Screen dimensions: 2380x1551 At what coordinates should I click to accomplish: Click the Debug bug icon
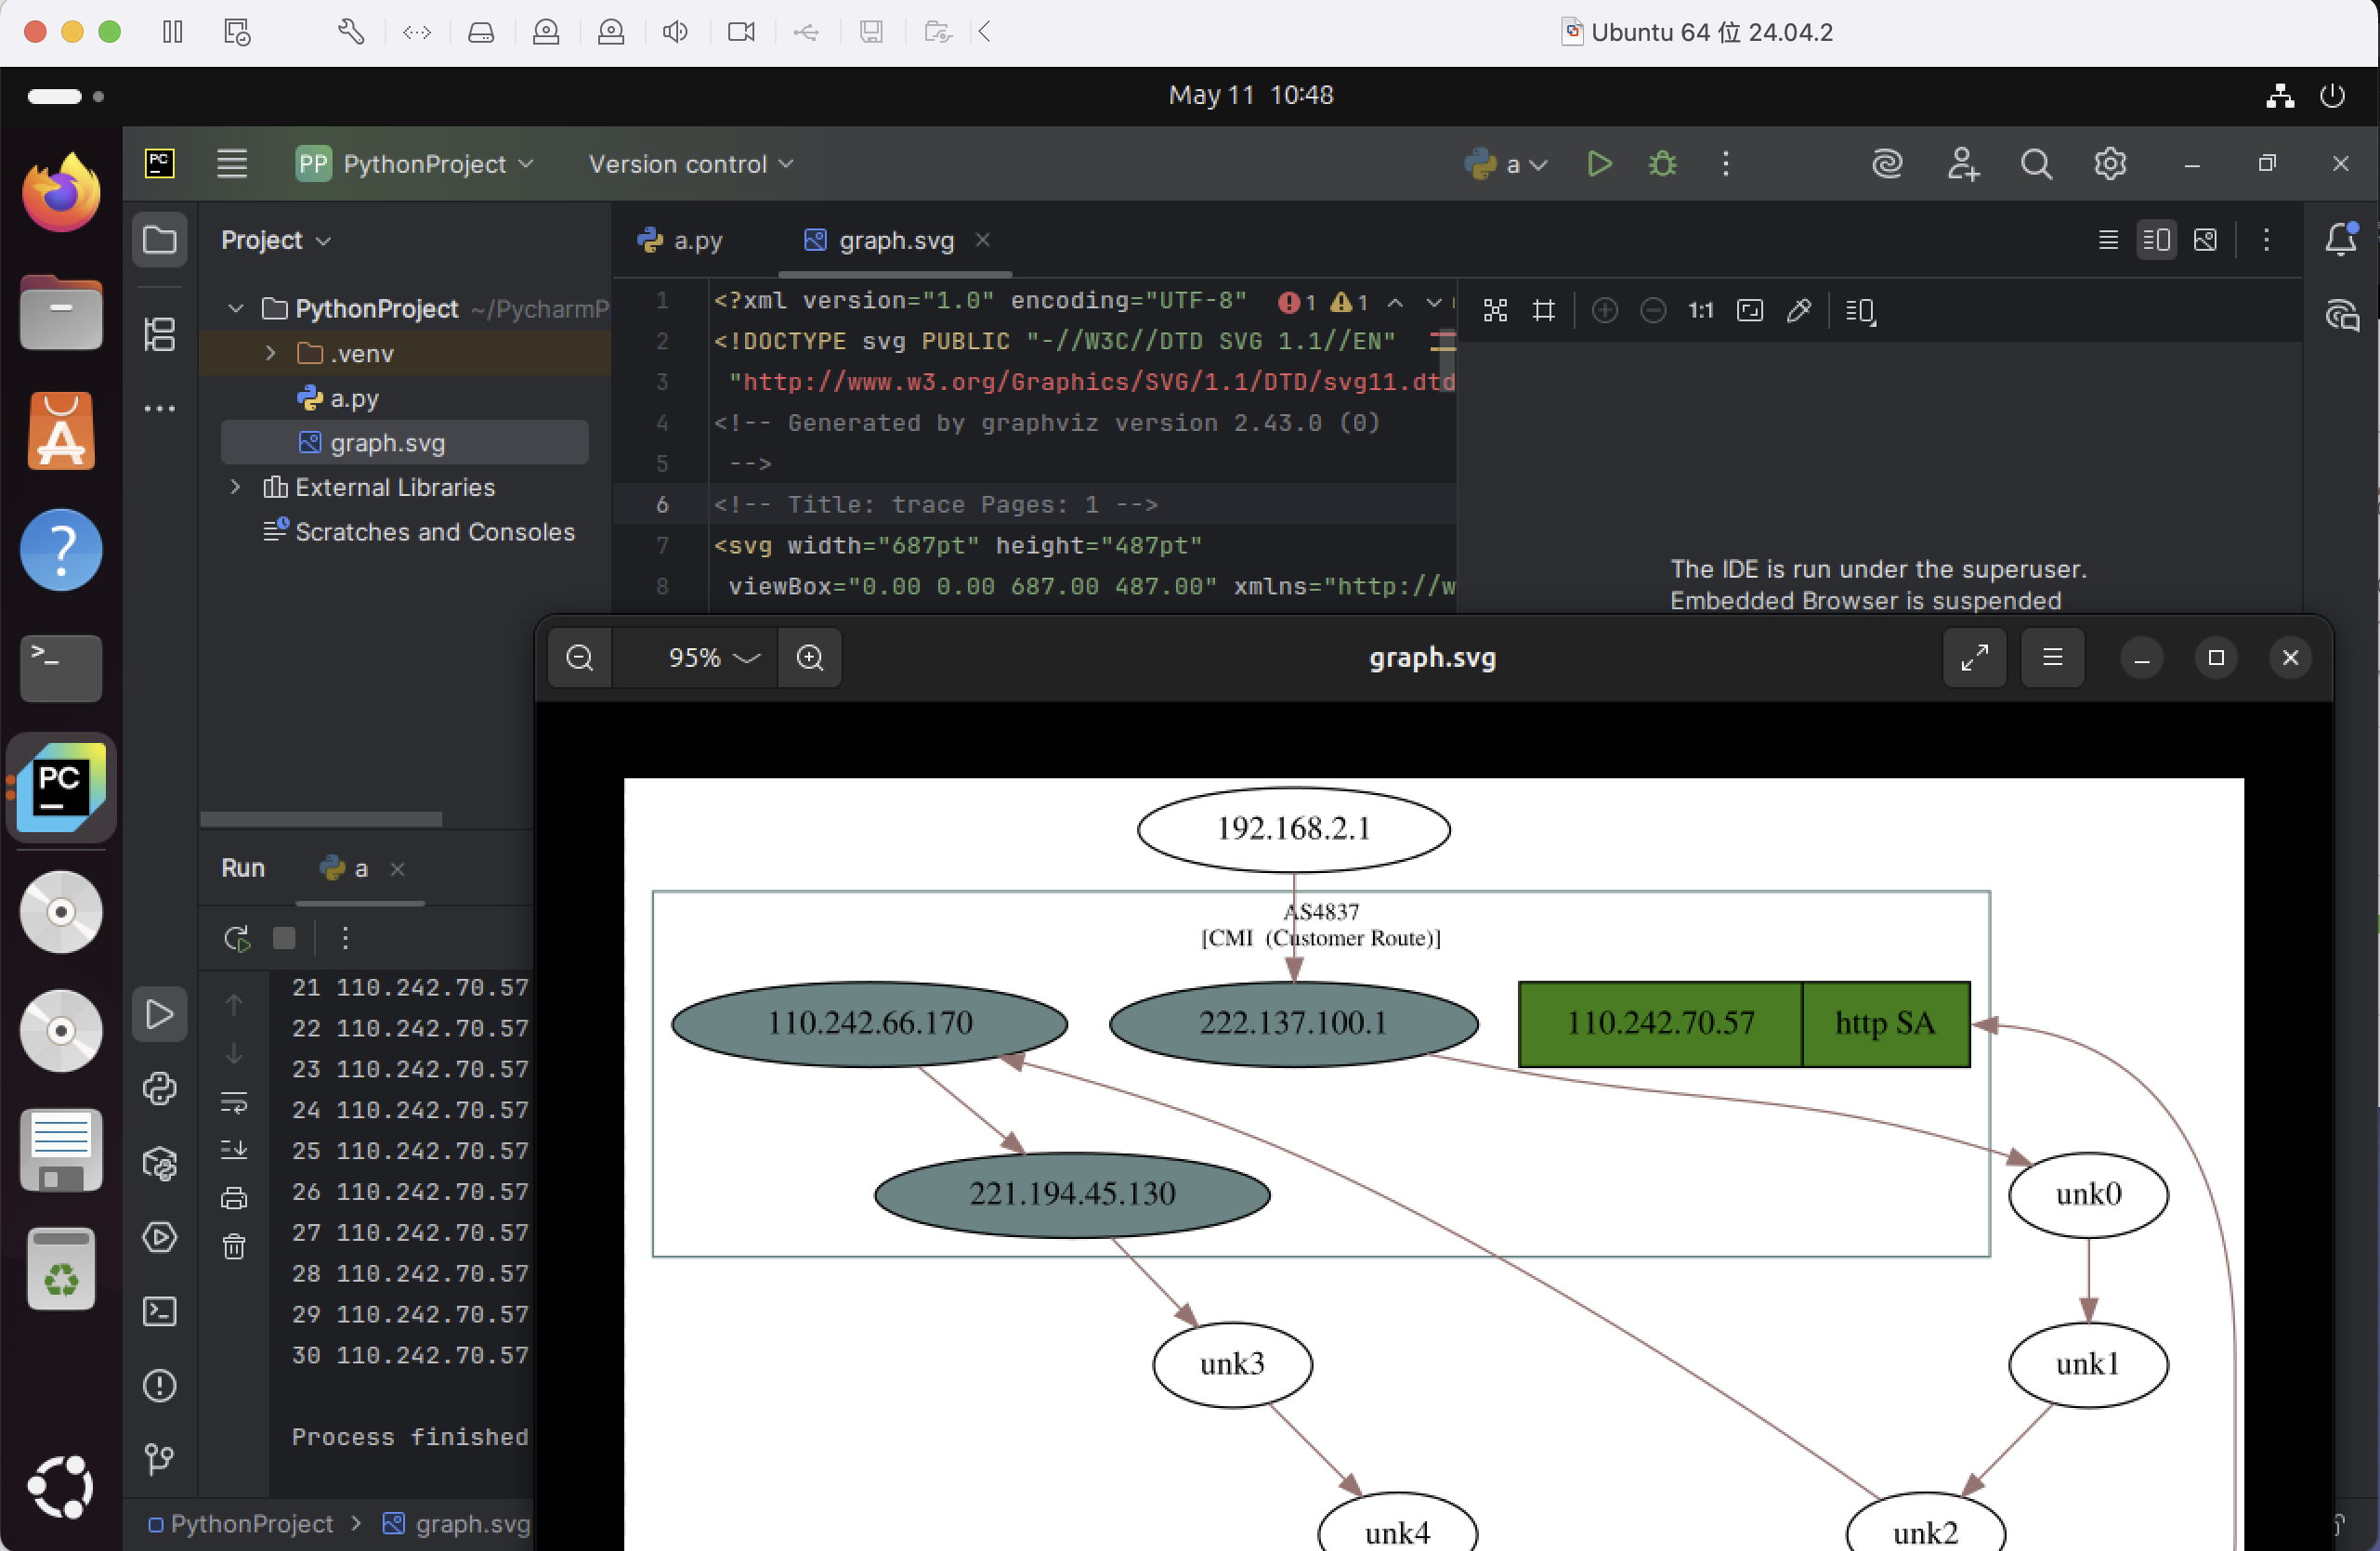[x=1662, y=164]
